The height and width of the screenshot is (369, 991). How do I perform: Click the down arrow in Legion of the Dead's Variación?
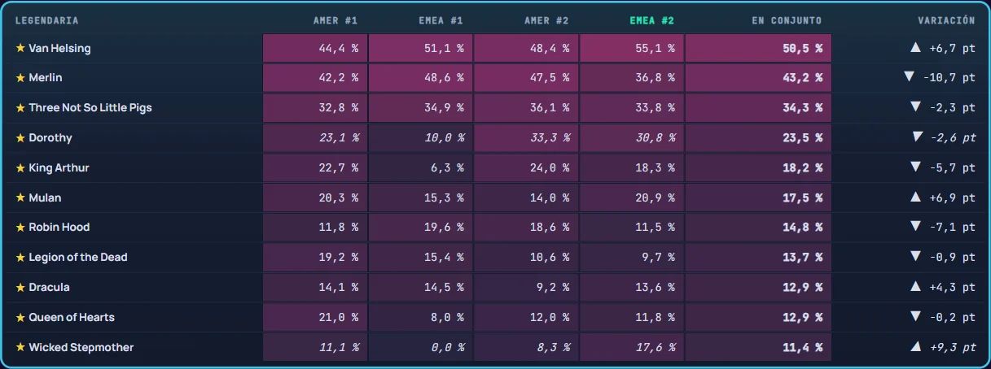coord(915,257)
